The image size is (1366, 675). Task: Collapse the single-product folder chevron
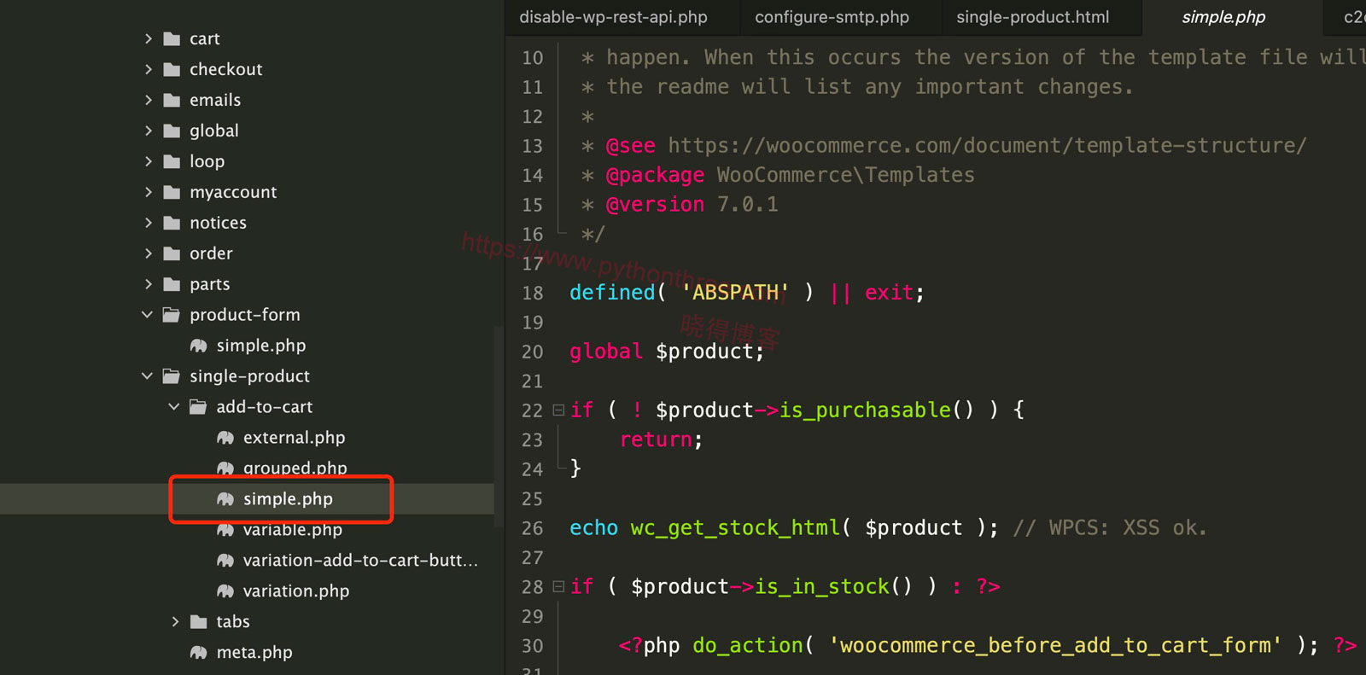tap(148, 376)
